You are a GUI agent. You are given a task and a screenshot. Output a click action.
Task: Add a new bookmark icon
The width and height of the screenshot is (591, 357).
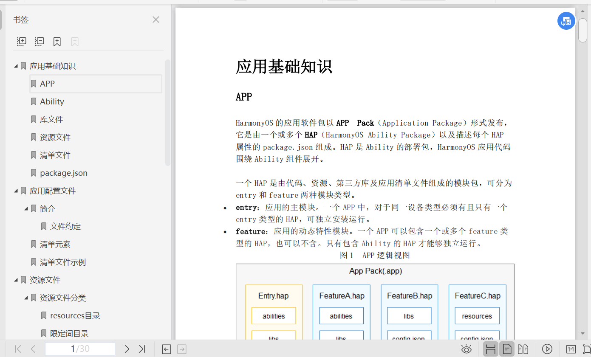pos(57,42)
